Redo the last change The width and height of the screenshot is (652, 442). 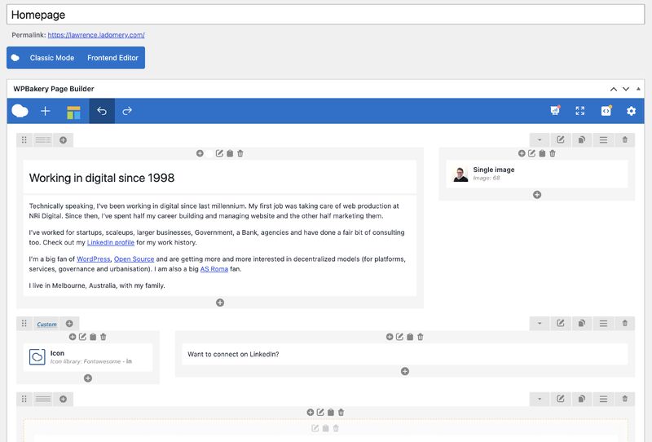click(x=127, y=111)
